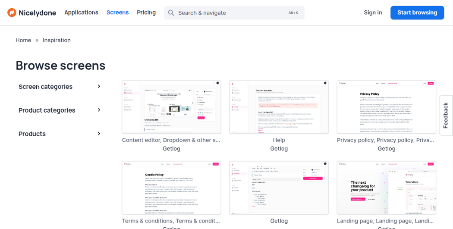Click the search magnifier icon
This screenshot has width=453, height=229.
171,13
